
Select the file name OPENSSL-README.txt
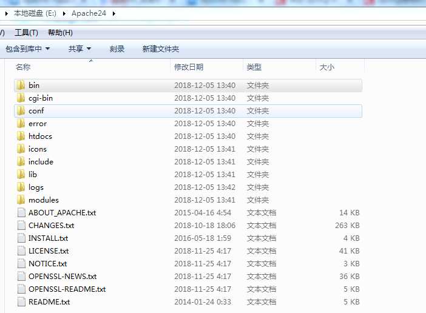click(x=67, y=289)
